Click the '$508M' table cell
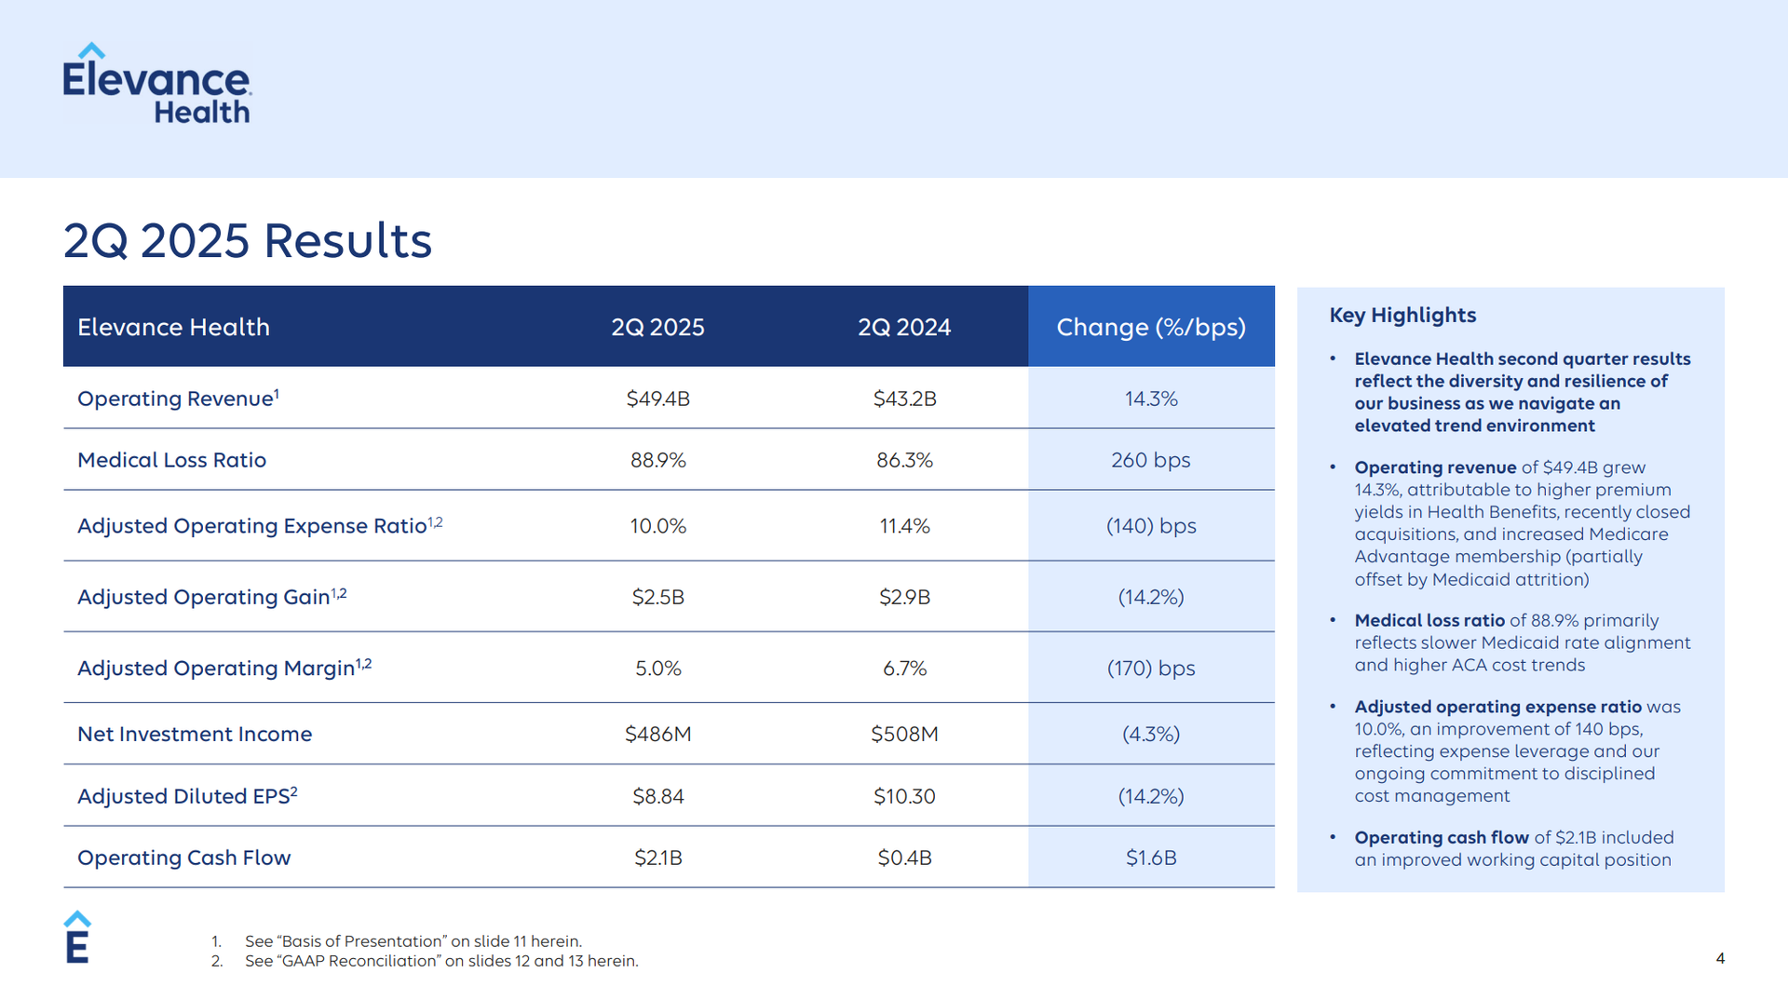 904,734
